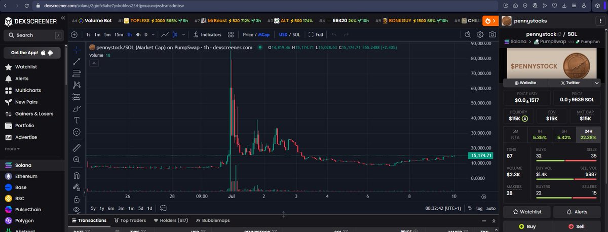Undo the last chart action
The width and height of the screenshot is (608, 232).
[x=334, y=34]
